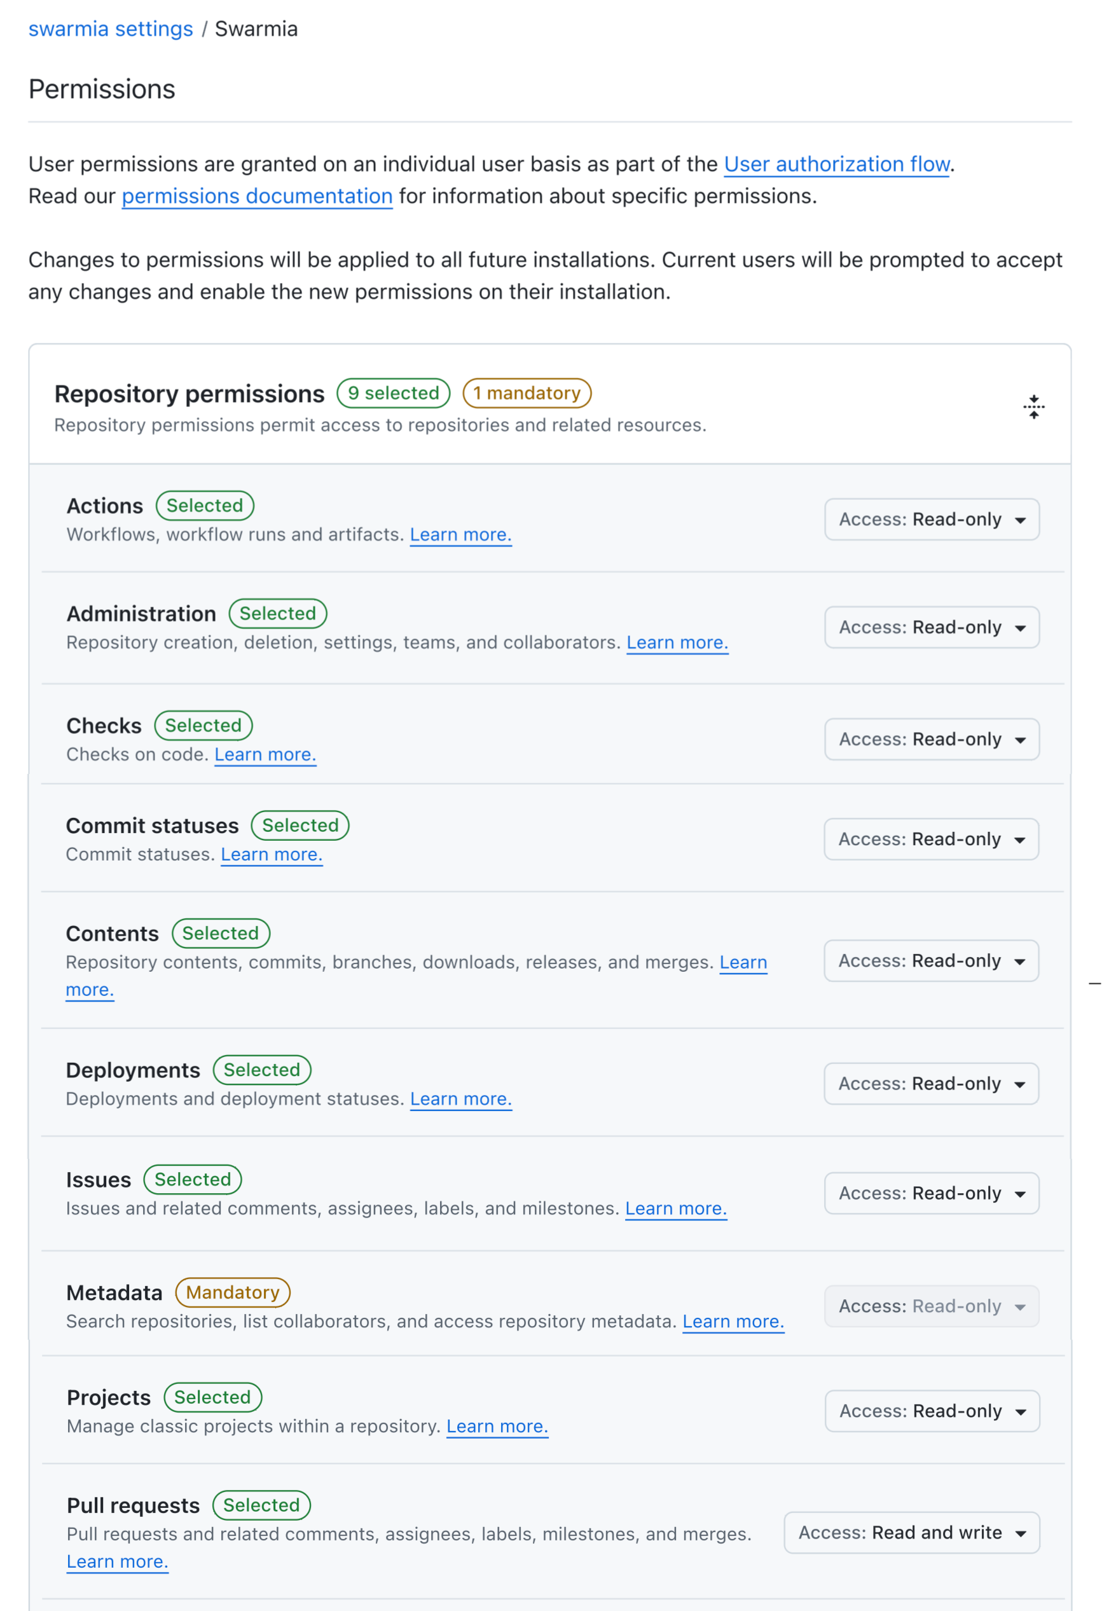This screenshot has height=1611, width=1102.
Task: Open the permissions documentation link
Action: click(257, 196)
